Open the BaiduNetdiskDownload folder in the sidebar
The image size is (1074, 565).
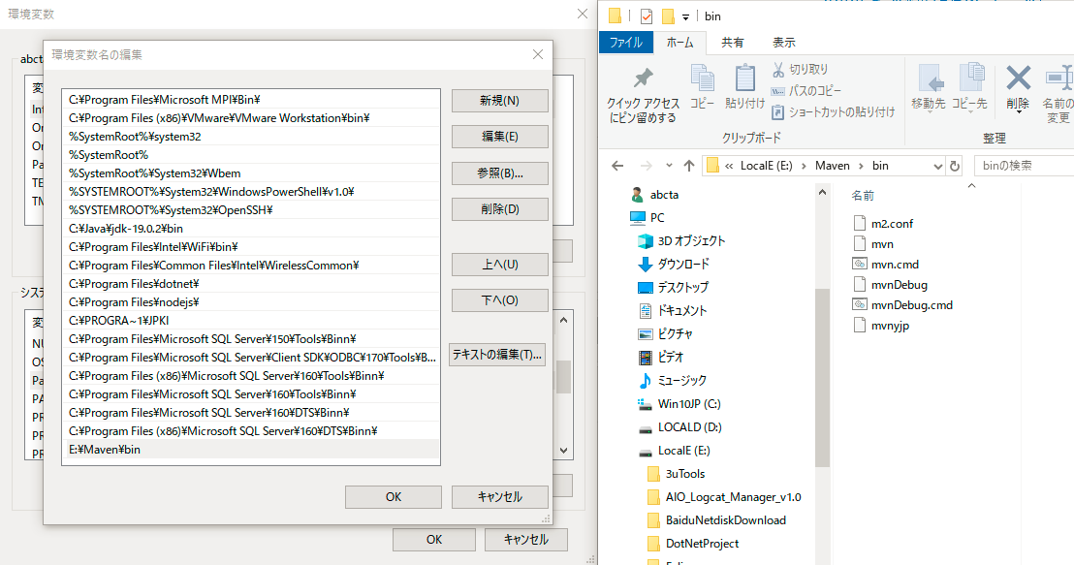coord(716,520)
